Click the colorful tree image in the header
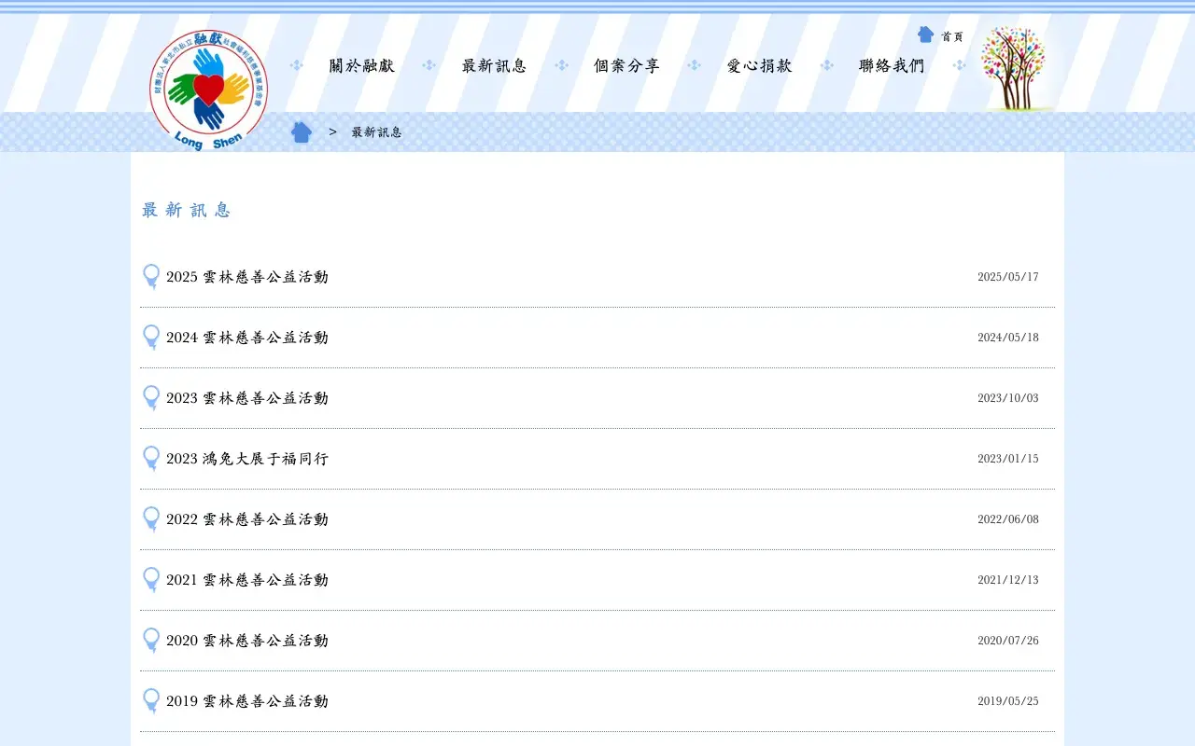 tap(1012, 69)
